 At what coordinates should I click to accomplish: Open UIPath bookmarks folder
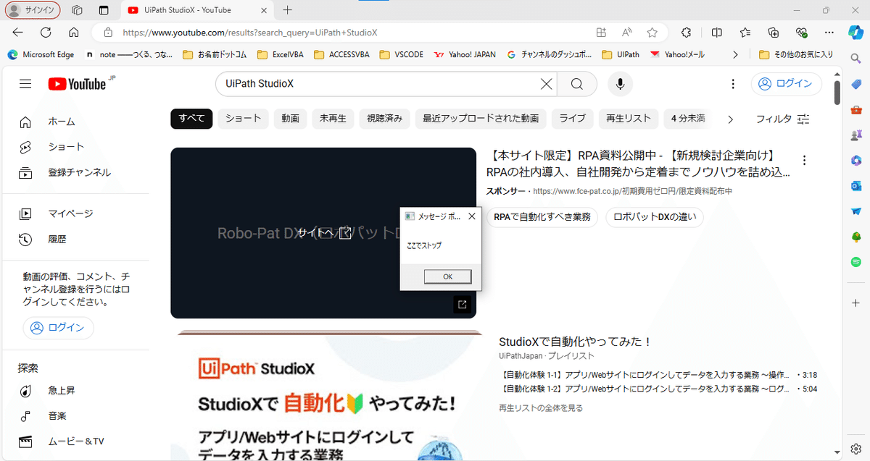click(x=621, y=54)
